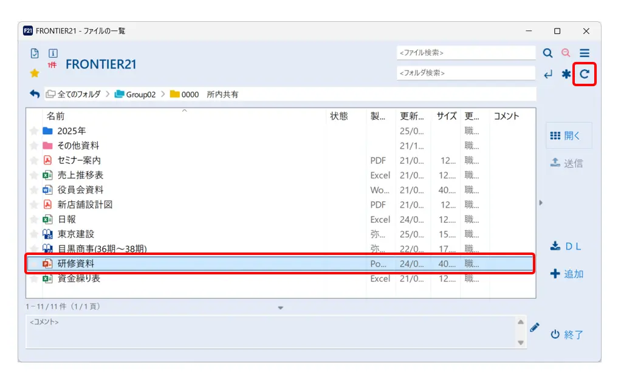Click the 追加 button
The width and height of the screenshot is (621, 380).
click(566, 274)
